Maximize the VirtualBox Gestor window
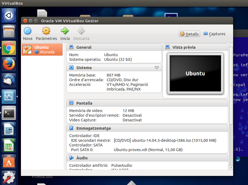This screenshot has height=185, width=248. click(x=36, y=21)
